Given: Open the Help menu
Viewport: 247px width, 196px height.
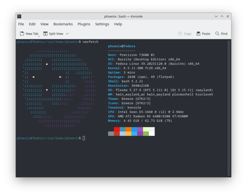Looking at the screenshot, I should [x=118, y=24].
